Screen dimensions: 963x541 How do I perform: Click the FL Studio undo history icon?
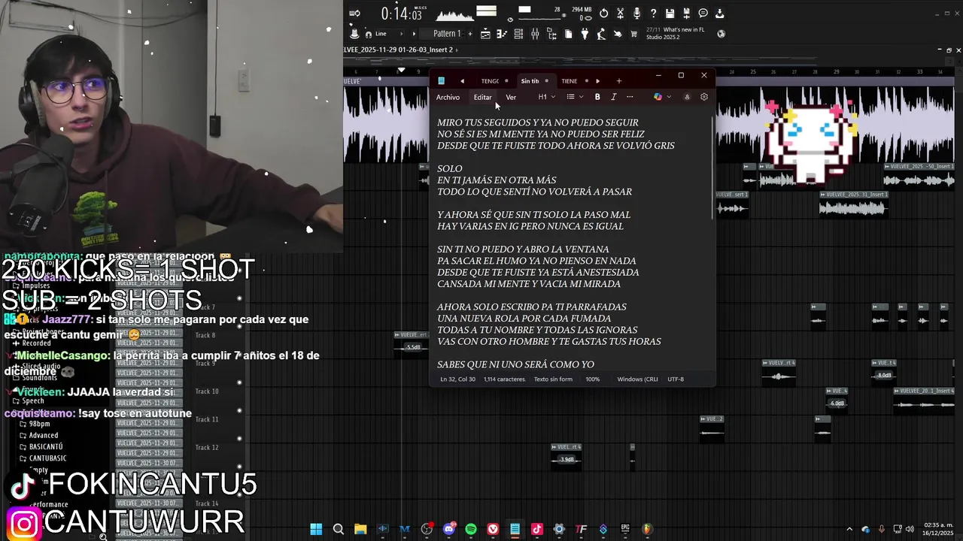603,14
